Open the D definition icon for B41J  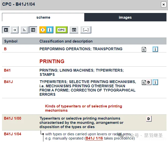coord(149,82)
